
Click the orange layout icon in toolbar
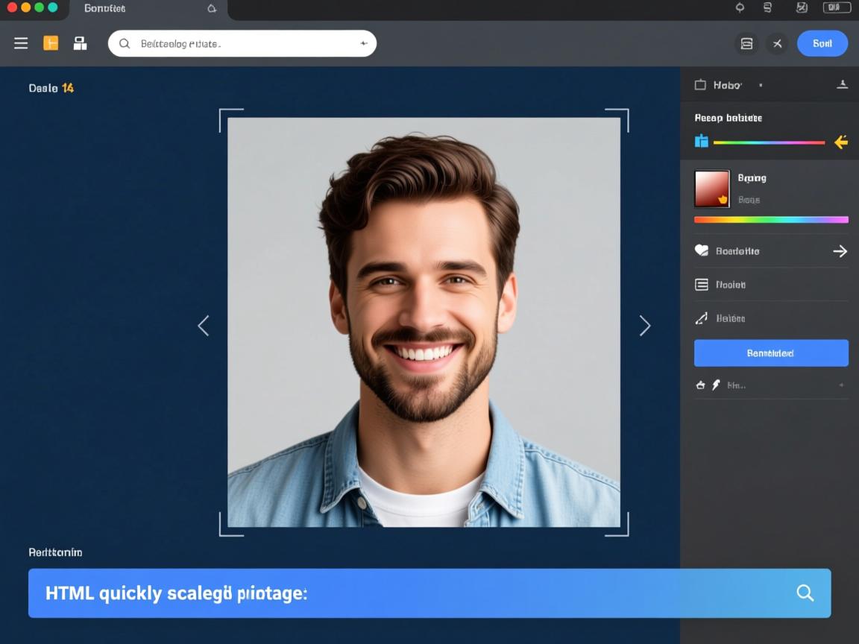click(51, 43)
